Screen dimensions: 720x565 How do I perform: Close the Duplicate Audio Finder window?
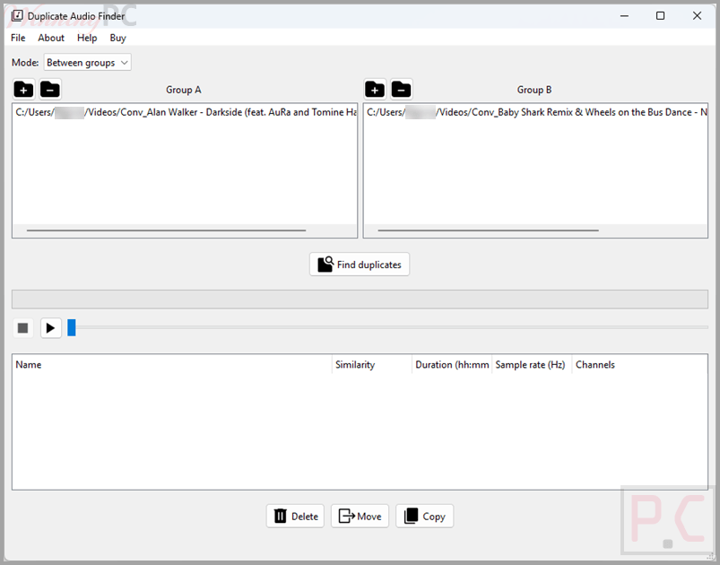point(697,15)
